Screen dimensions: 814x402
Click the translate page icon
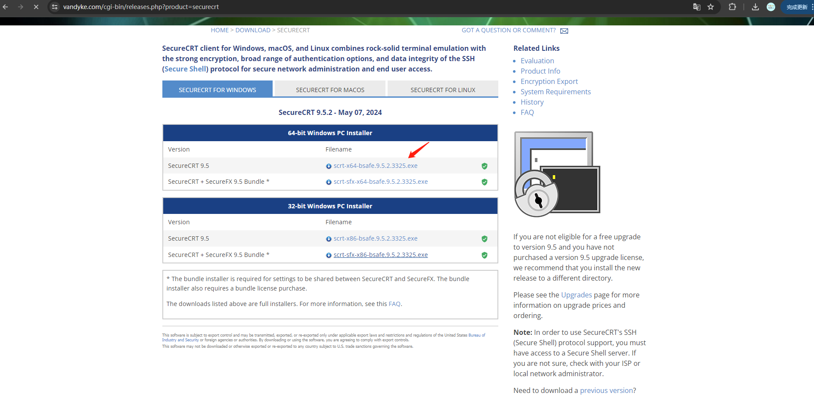click(x=696, y=7)
